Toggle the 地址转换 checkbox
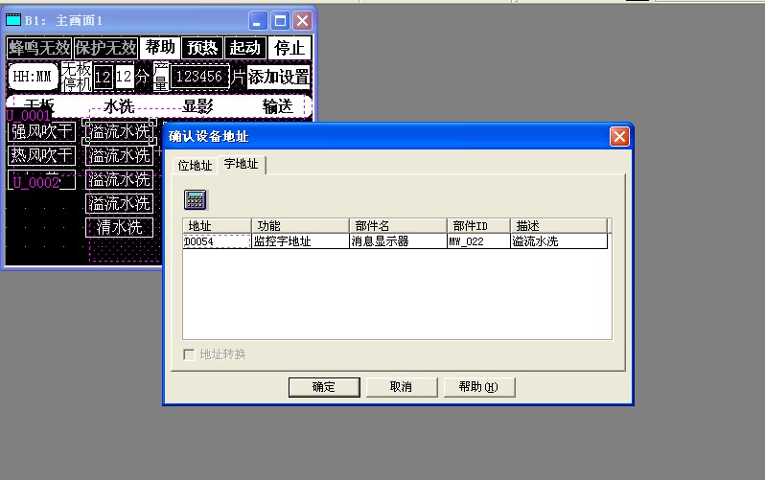 (190, 354)
